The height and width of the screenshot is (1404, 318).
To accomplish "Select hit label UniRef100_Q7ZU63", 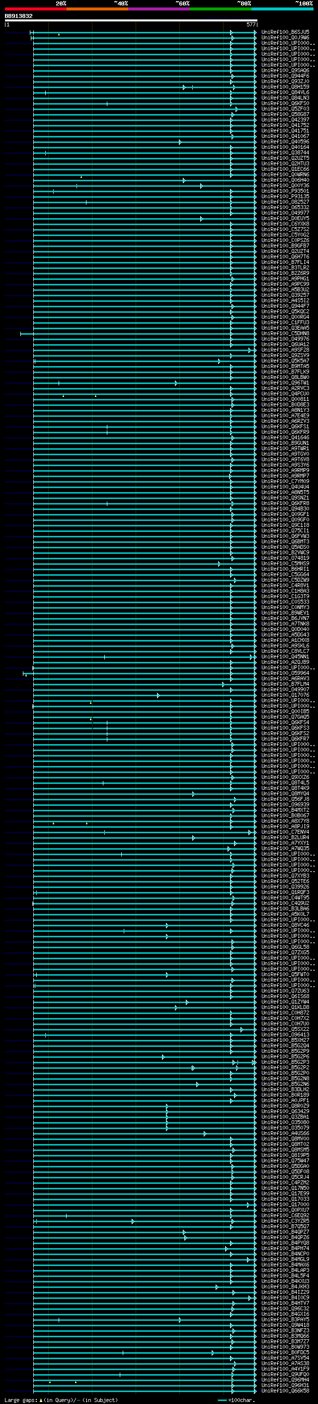I will 285,991.
